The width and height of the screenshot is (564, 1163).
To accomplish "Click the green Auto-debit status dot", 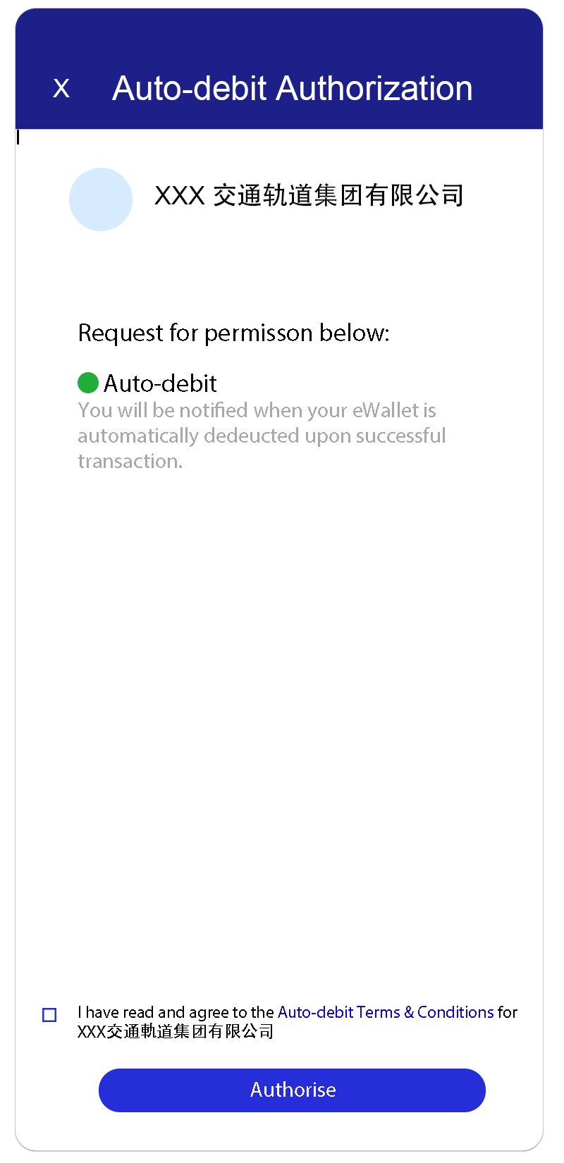I will click(87, 383).
